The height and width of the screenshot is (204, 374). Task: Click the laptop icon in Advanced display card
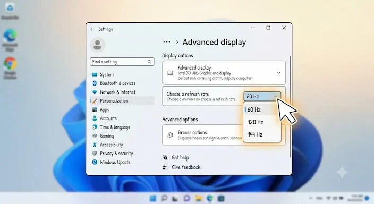(x=171, y=73)
